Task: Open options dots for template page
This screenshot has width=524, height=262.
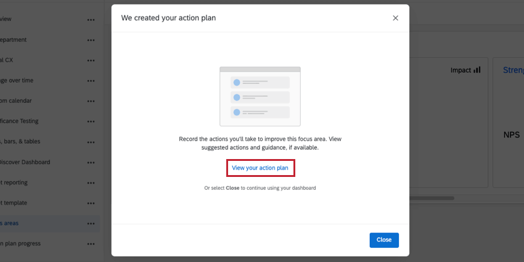Action: tap(91, 203)
